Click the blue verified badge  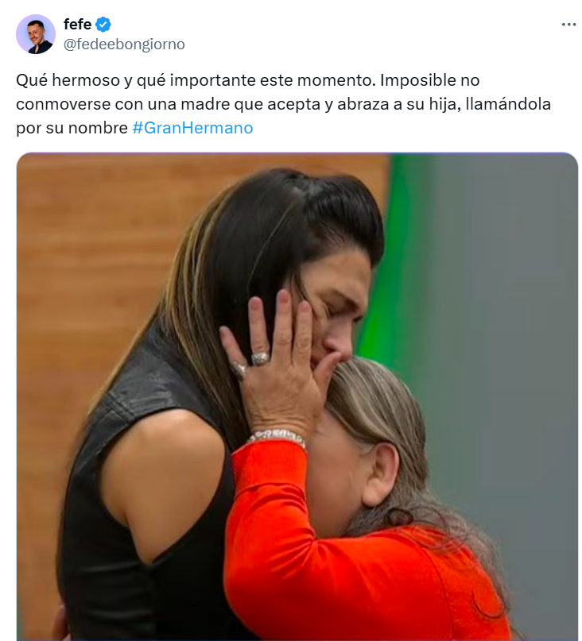click(x=103, y=25)
